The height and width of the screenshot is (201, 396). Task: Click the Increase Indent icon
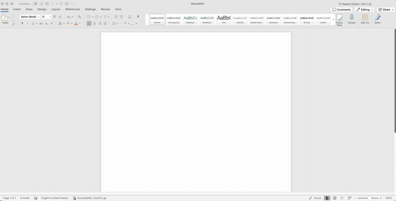121,17
